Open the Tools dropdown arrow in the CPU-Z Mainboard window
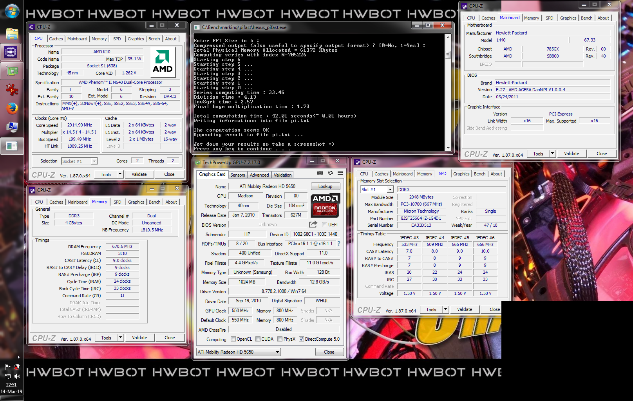The height and width of the screenshot is (401, 633). point(553,153)
